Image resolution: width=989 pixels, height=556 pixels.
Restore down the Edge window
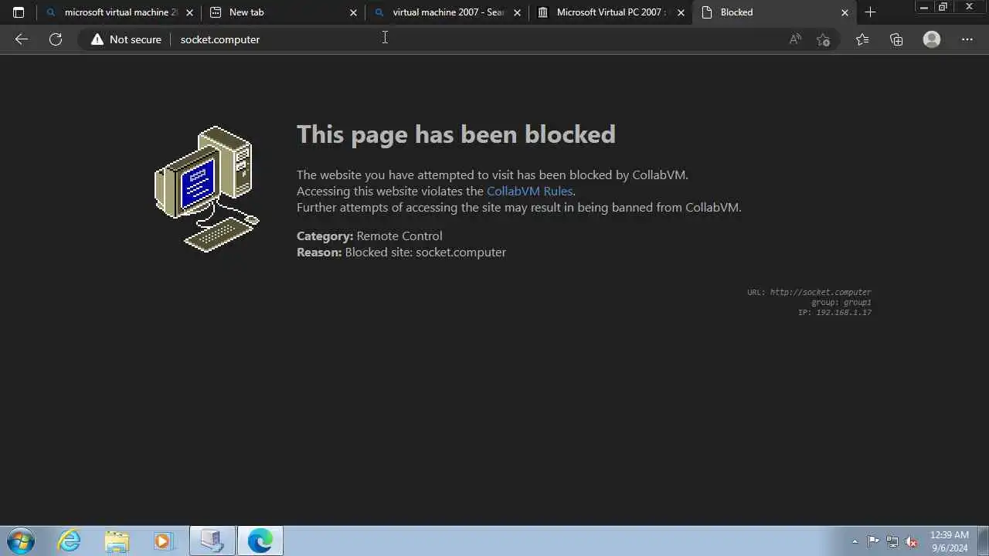pos(943,7)
